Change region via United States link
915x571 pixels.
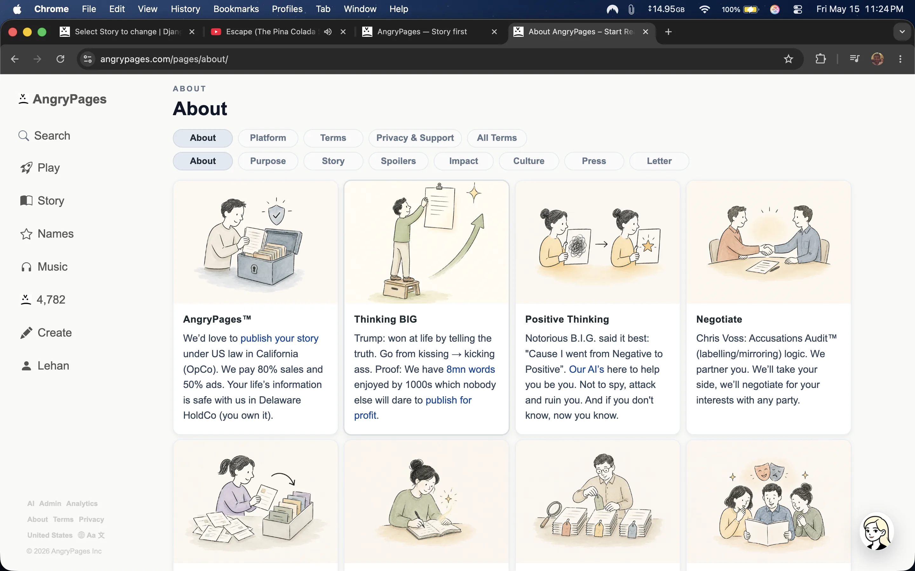(x=50, y=535)
